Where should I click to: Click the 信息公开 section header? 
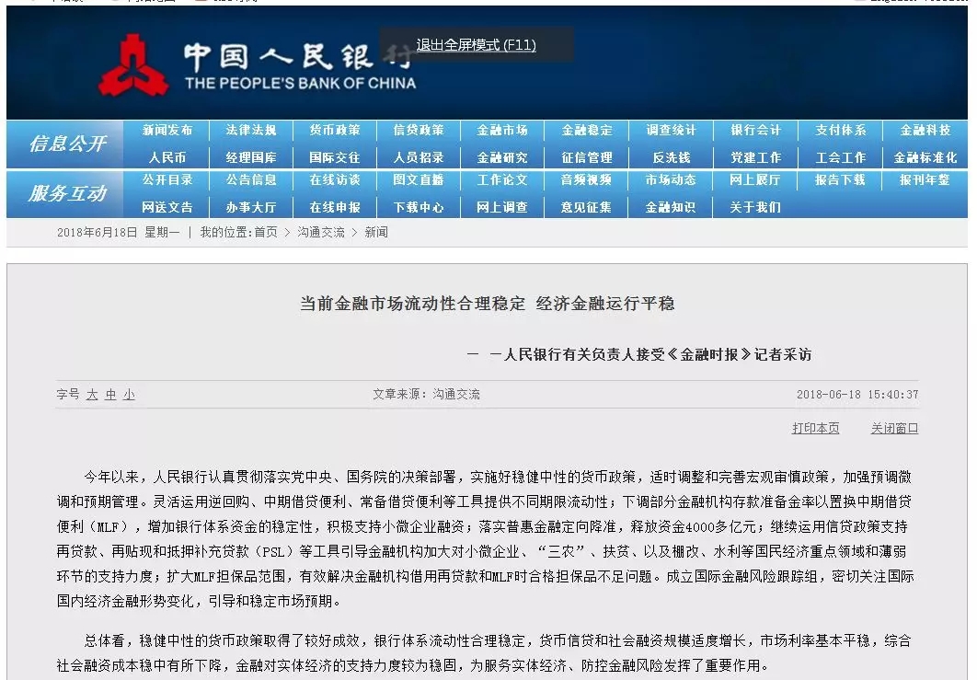(68, 144)
